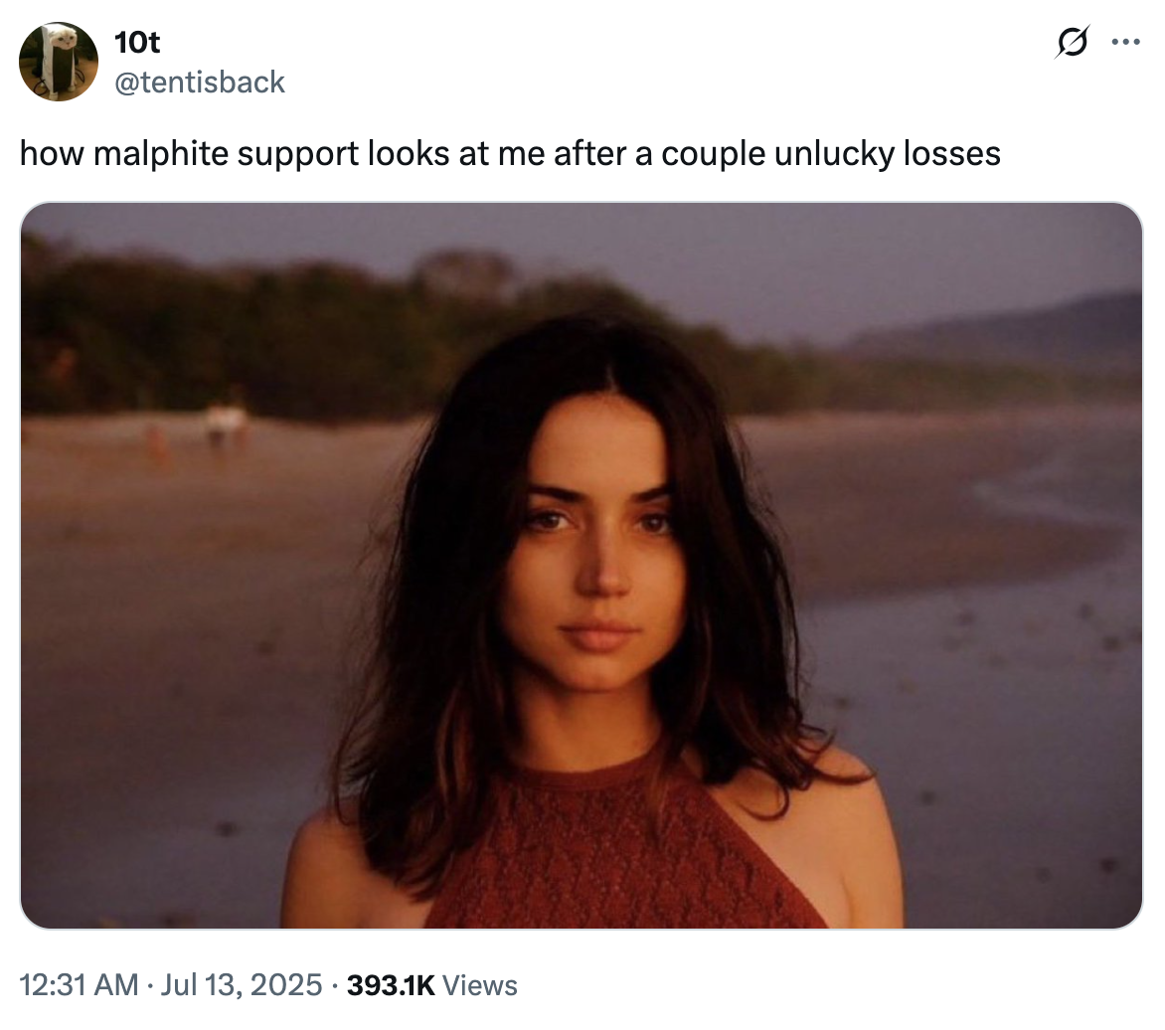This screenshot has width=1165, height=1030.
Task: Visit the @tentisback handle link
Action: point(200,82)
